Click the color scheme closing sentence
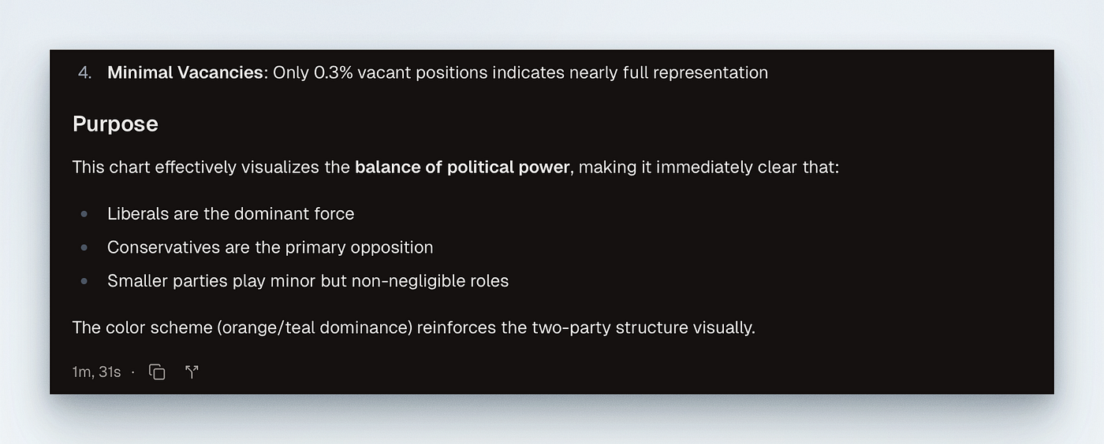The height and width of the screenshot is (444, 1104). [x=414, y=327]
